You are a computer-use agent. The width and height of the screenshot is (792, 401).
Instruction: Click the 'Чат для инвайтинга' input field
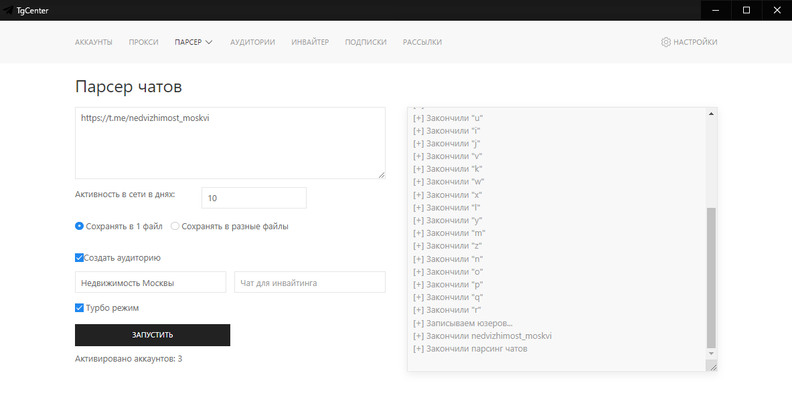[309, 283]
